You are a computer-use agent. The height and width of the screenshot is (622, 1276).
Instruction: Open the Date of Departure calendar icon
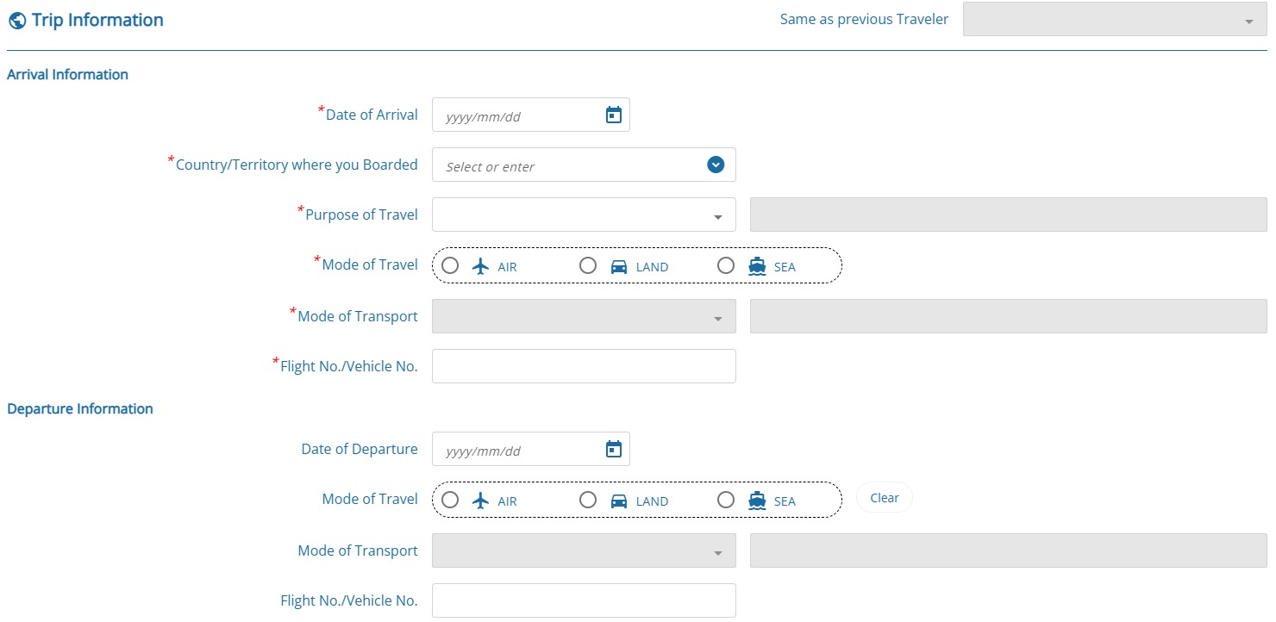click(x=614, y=449)
